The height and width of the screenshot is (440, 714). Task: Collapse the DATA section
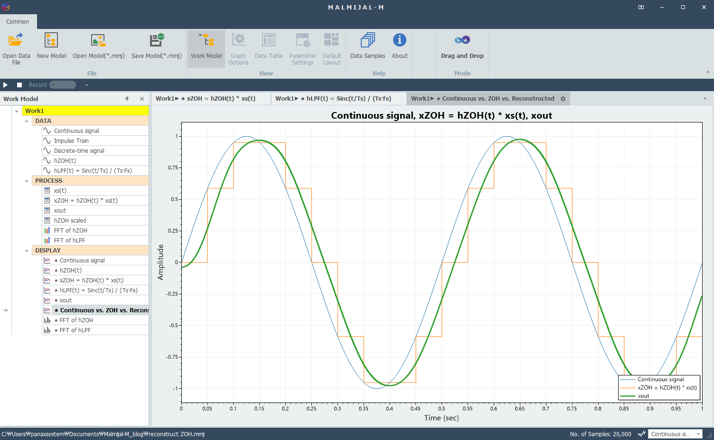pyautogui.click(x=27, y=121)
